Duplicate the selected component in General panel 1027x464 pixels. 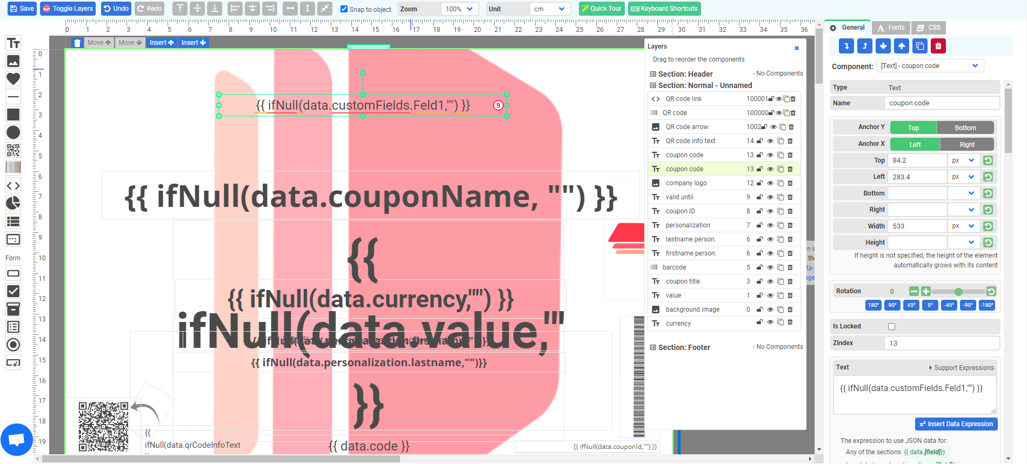pos(920,46)
